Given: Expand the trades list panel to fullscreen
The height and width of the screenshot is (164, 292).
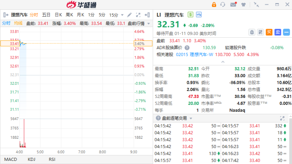Looking at the screenshot, I should (282, 118).
